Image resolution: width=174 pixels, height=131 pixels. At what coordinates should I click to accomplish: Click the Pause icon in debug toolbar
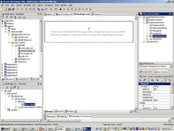(x=83, y=9)
